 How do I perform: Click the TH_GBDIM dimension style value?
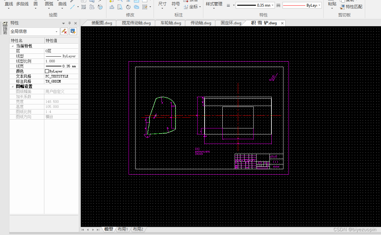pyautogui.click(x=61, y=81)
